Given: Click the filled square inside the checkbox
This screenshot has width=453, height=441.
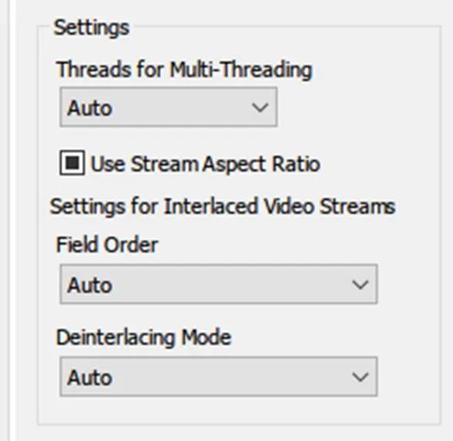Looking at the screenshot, I should 72,163.
